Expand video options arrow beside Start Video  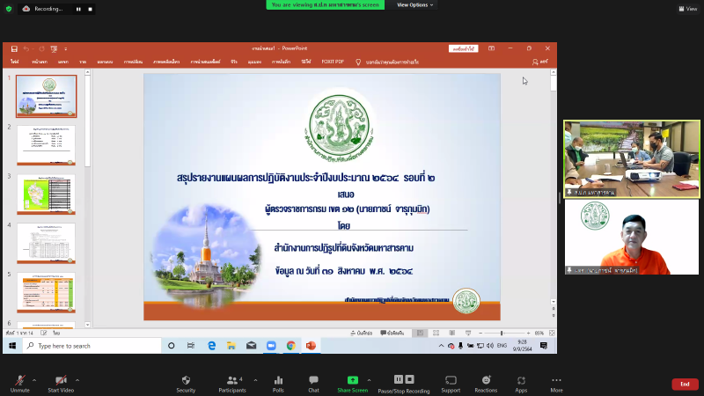[77, 380]
